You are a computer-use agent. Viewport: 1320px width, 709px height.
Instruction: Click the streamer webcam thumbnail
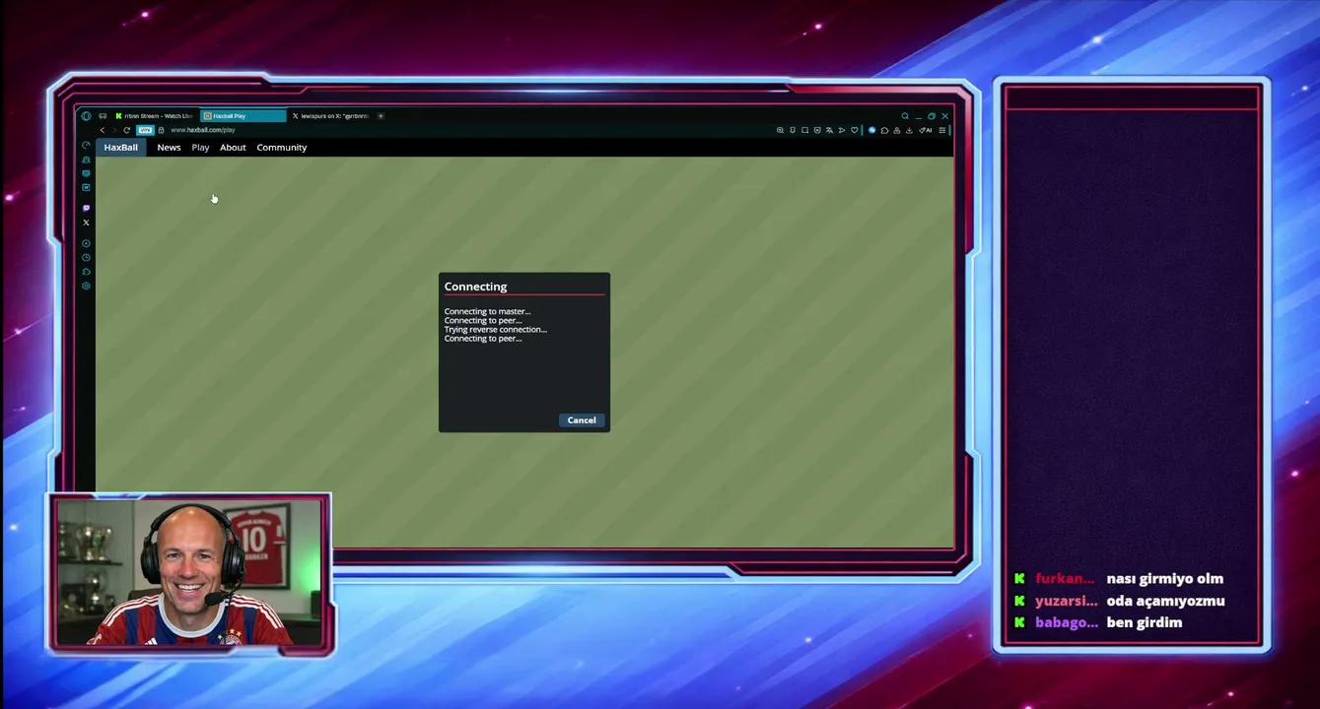(x=189, y=573)
